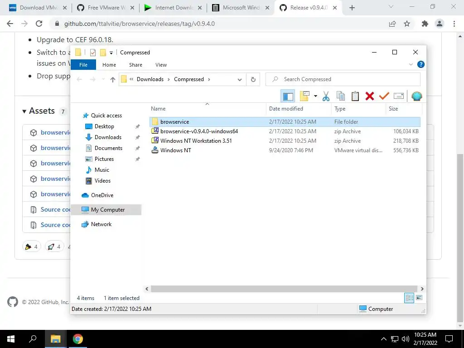Switch to Internet Download browser tab

tap(173, 8)
